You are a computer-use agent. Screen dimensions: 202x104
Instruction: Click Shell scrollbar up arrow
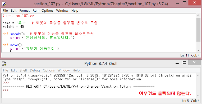pyautogui.click(x=198, y=75)
